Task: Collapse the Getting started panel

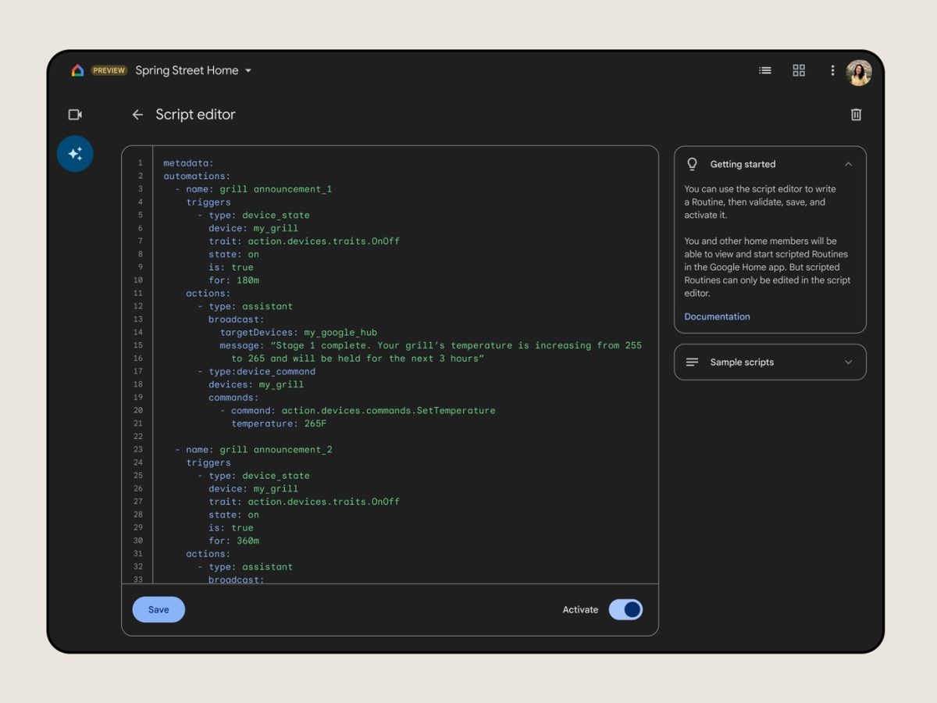Action: tap(848, 165)
